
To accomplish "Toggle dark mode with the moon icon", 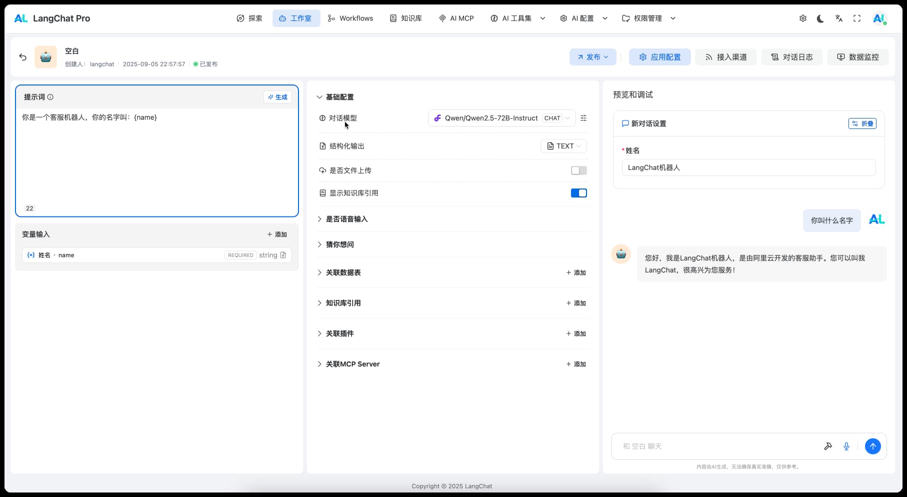I will pos(820,18).
